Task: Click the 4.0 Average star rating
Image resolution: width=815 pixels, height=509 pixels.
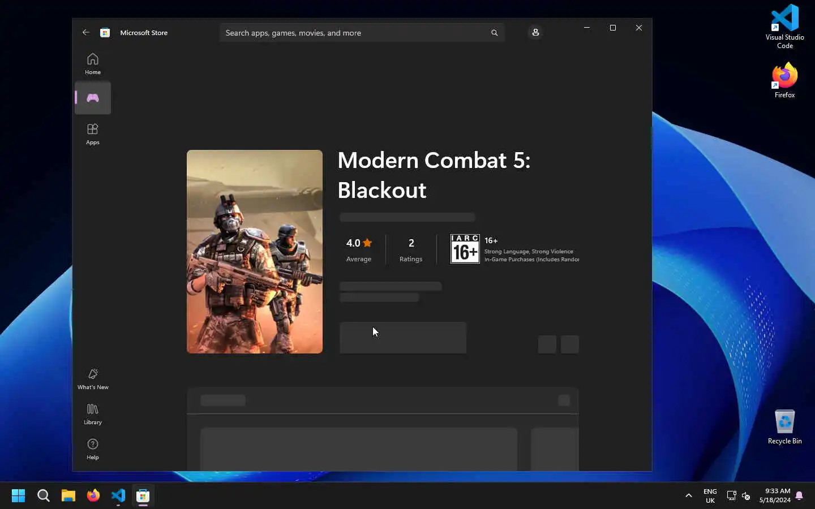Action: click(x=359, y=249)
